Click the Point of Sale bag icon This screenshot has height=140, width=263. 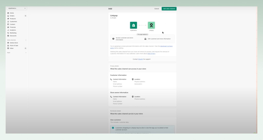[8, 45]
